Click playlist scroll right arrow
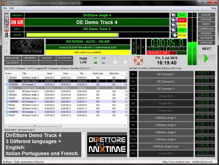 coord(125,126)
